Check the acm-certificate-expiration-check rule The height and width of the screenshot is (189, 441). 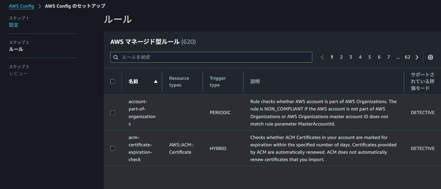(x=112, y=148)
